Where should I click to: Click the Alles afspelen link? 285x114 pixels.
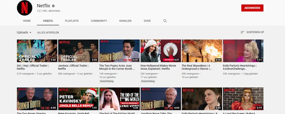coord(48,33)
